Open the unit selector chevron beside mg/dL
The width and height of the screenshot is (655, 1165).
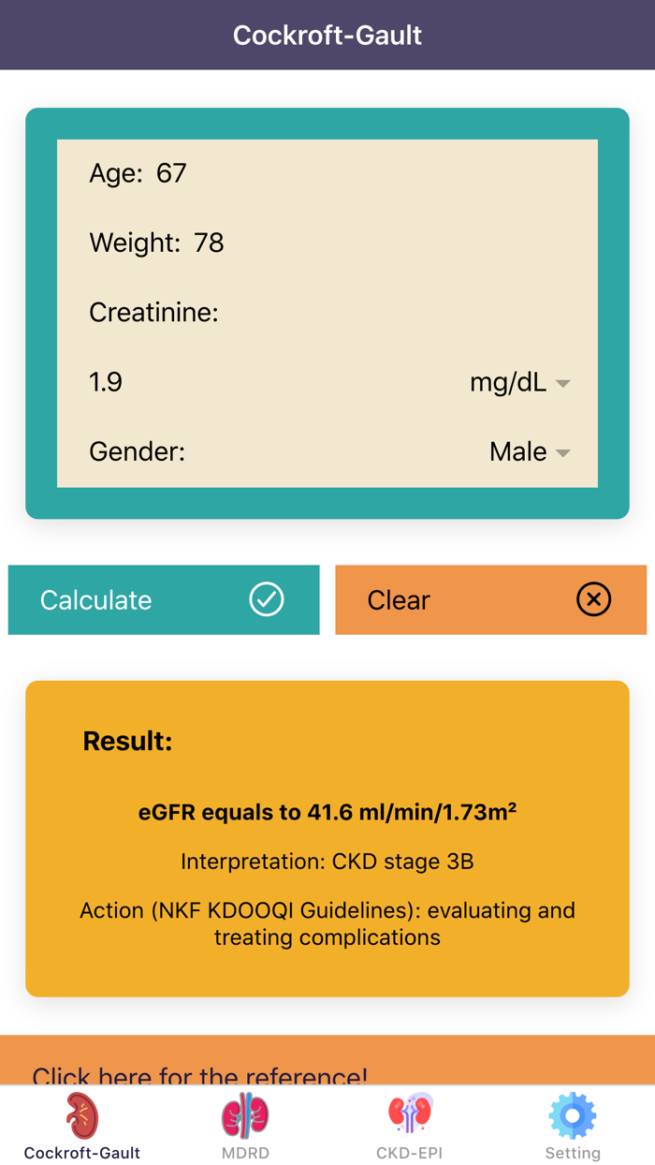pyautogui.click(x=562, y=382)
